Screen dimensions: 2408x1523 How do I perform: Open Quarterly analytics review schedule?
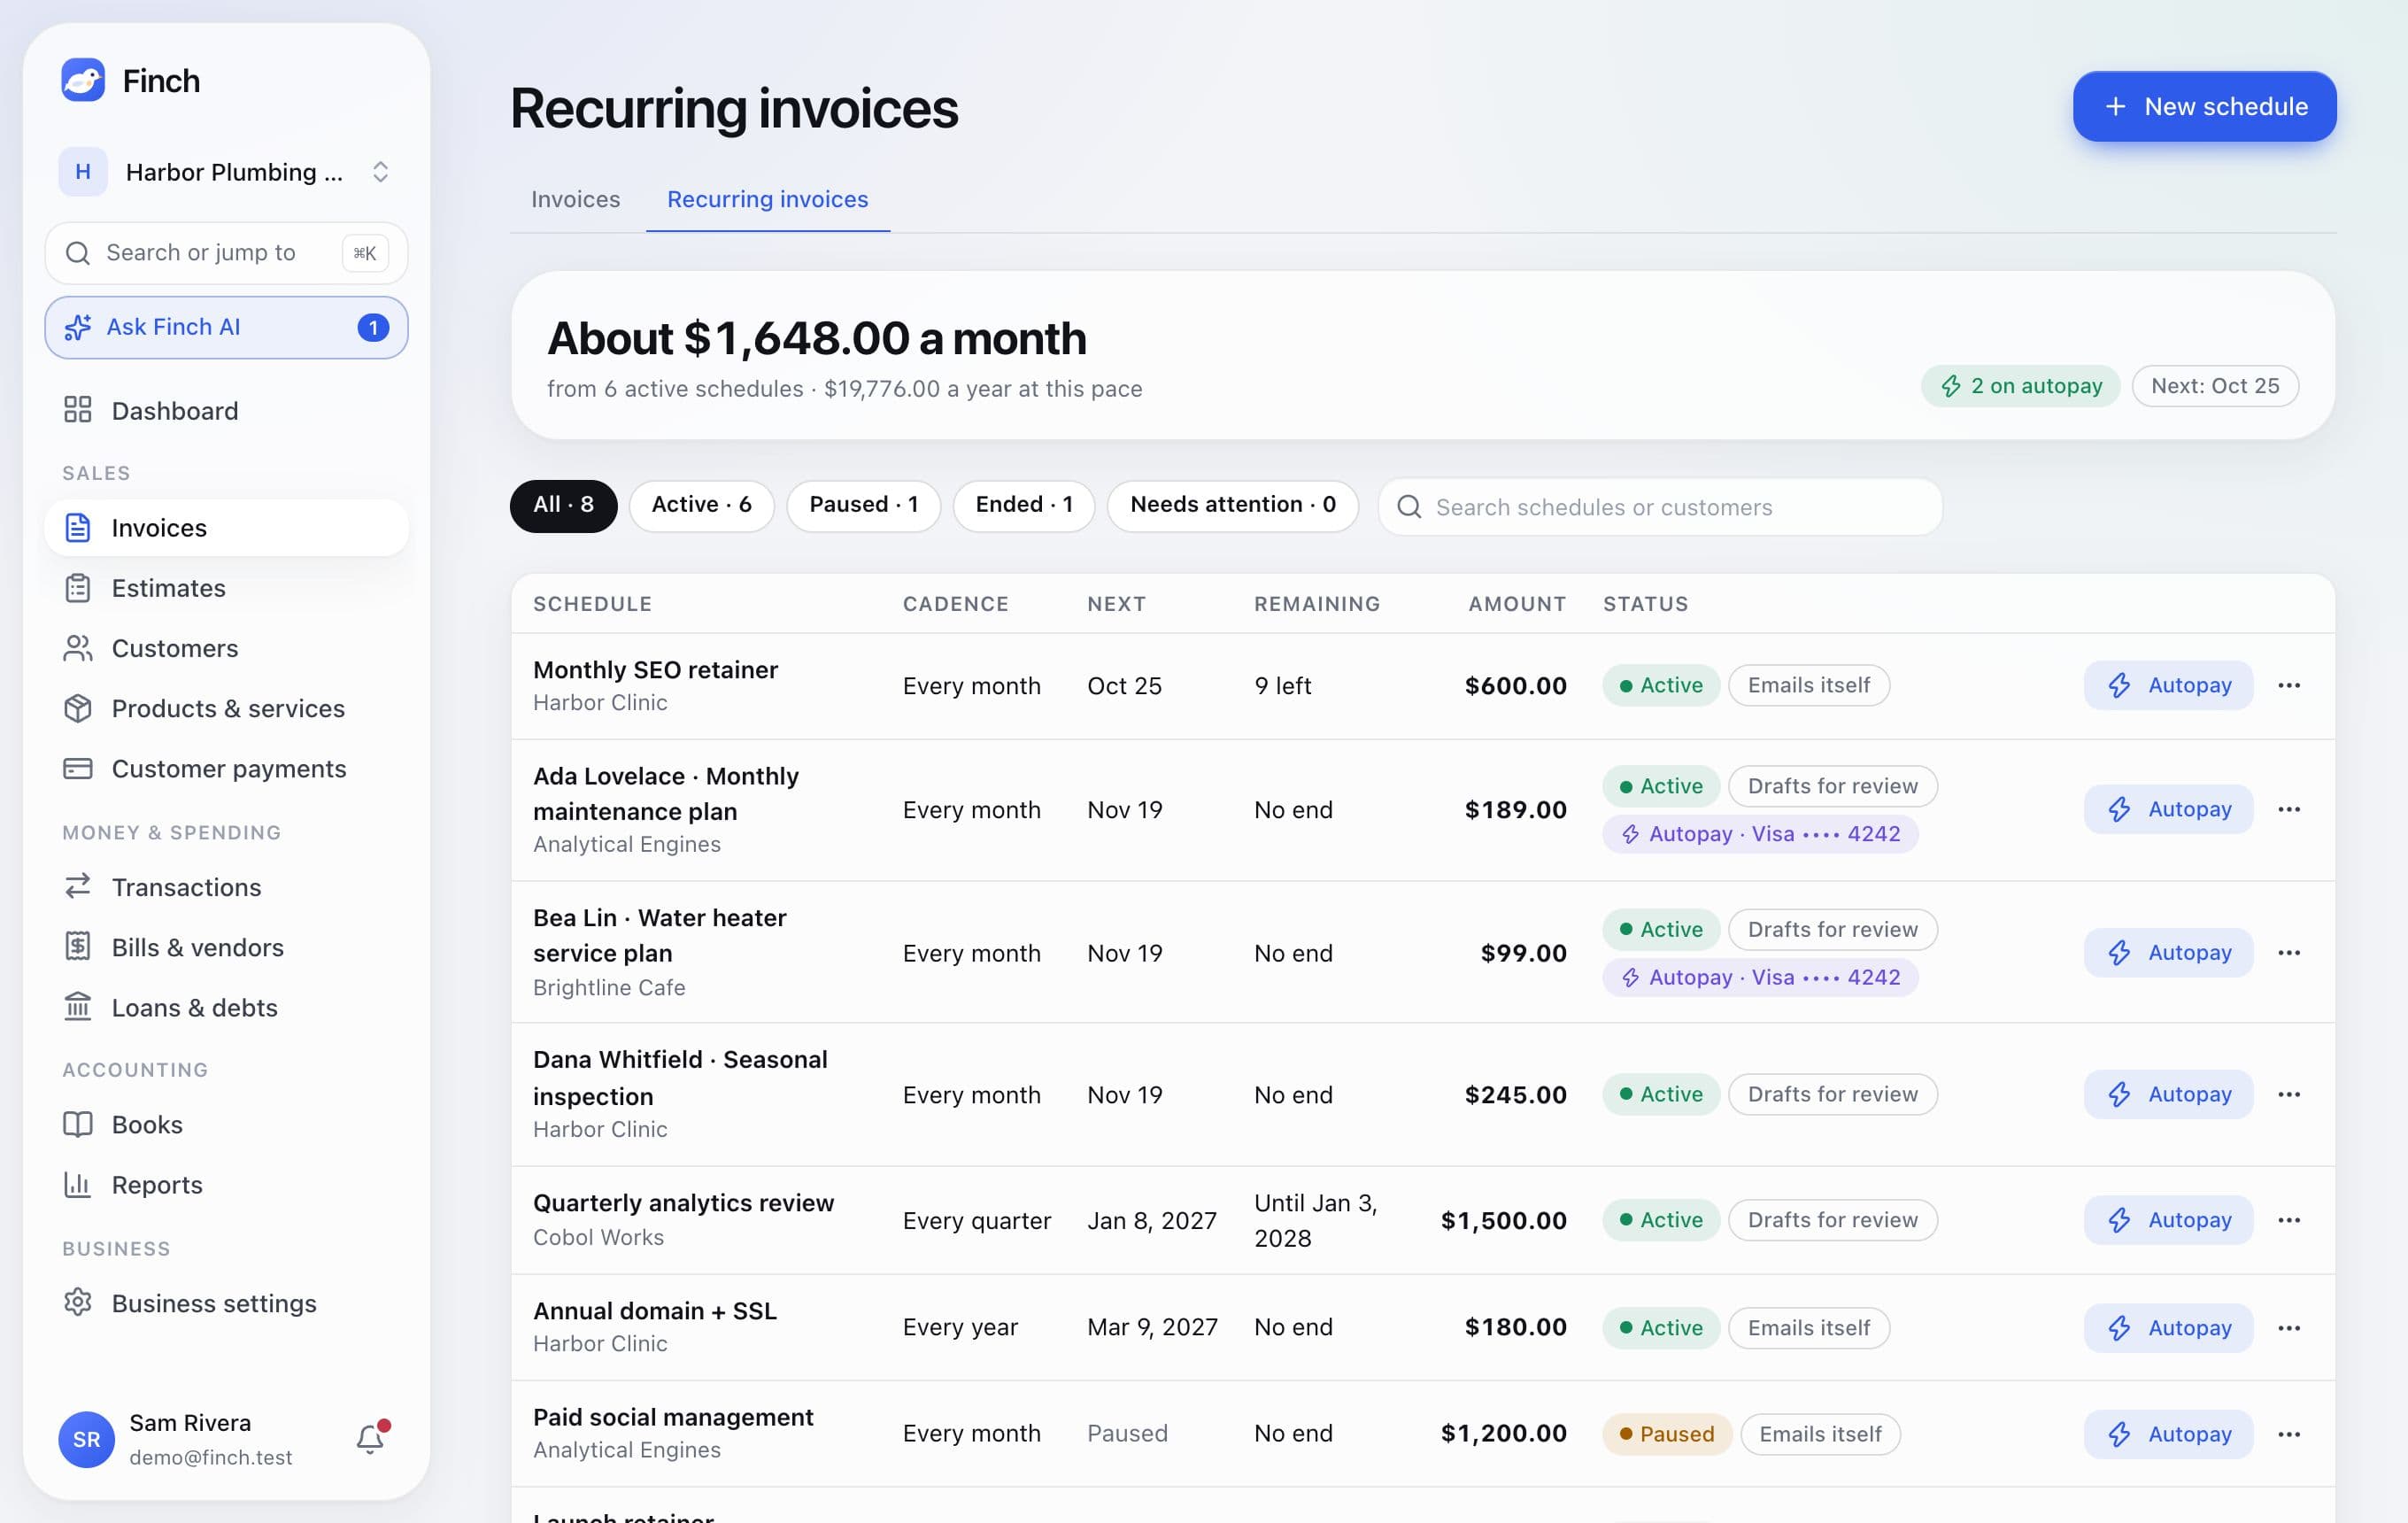pos(683,1202)
